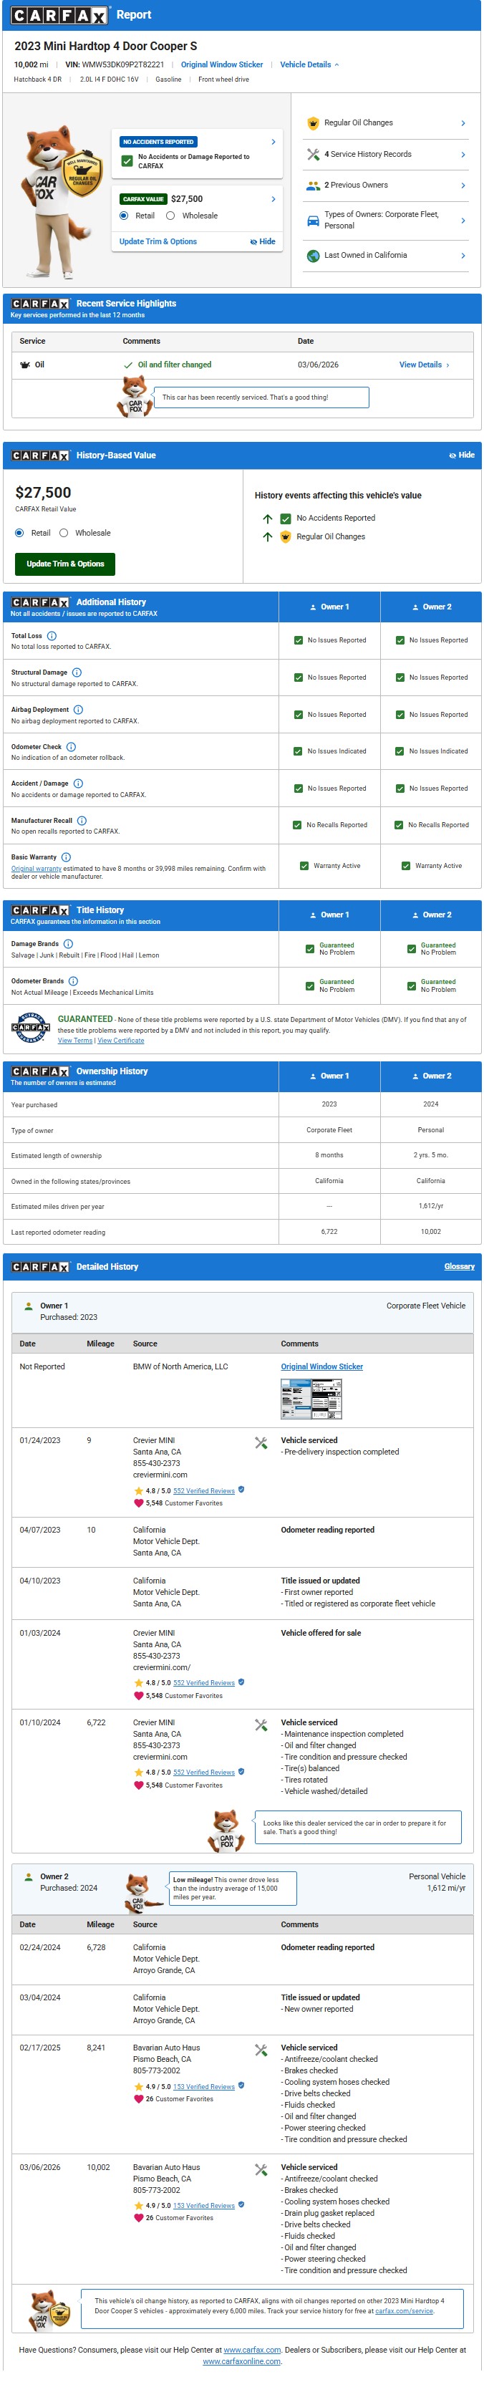Select Wholesale in the CARFAX Value card
This screenshot has width=484, height=2382.
click(x=170, y=216)
